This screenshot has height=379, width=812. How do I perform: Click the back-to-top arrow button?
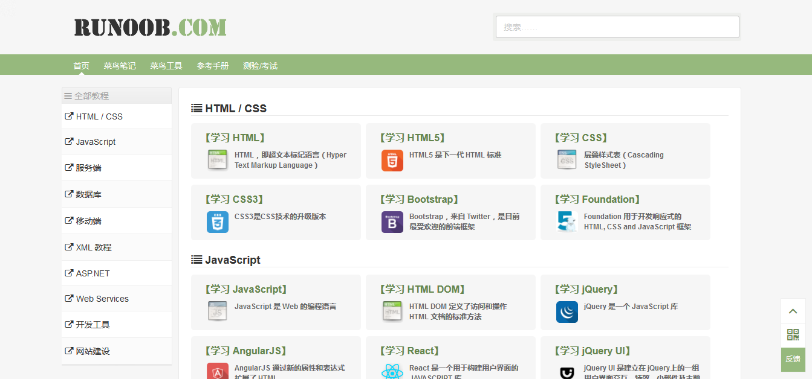(x=793, y=311)
